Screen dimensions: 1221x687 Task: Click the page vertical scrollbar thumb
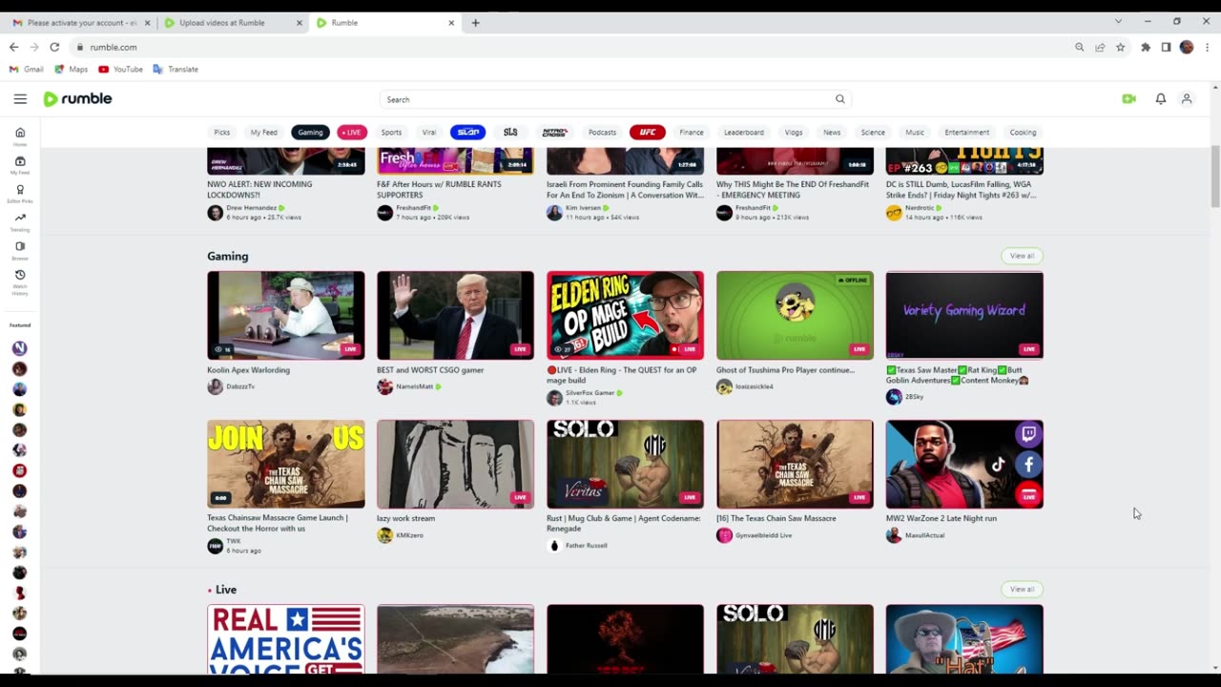point(1214,177)
